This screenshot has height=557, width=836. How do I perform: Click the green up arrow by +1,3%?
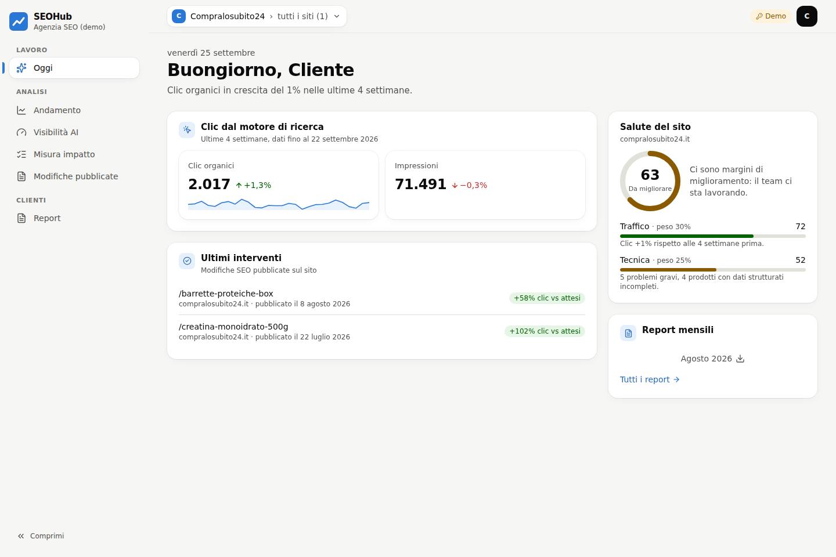coord(239,185)
